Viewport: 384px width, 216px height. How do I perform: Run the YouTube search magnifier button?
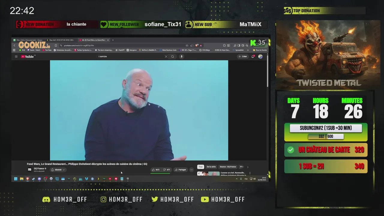(x=172, y=56)
